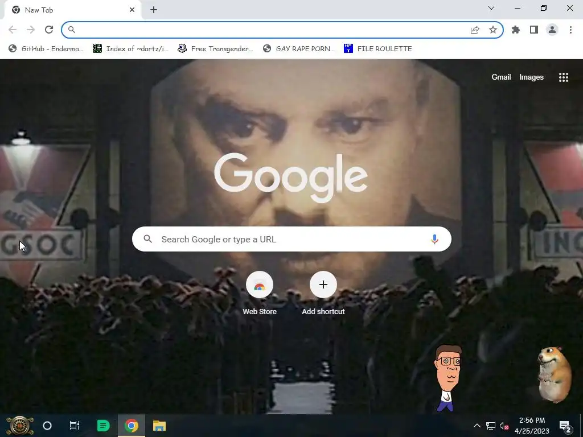Open the Index of ~dartz bookmark
Screen dimensions: 583x437
tap(131, 49)
